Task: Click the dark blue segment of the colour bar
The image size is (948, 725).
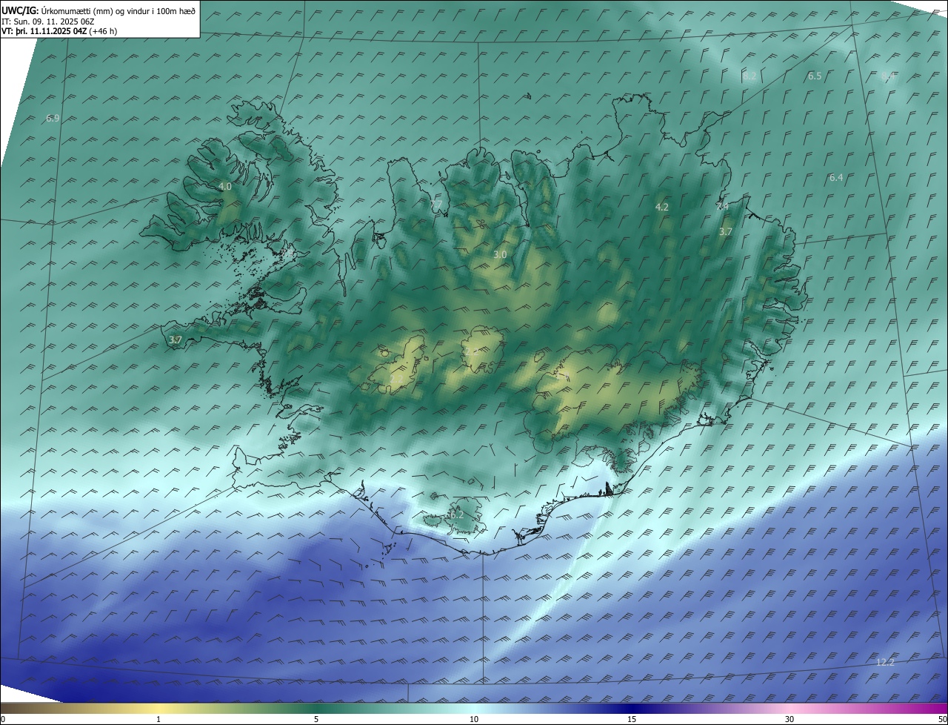Action: click(632, 708)
